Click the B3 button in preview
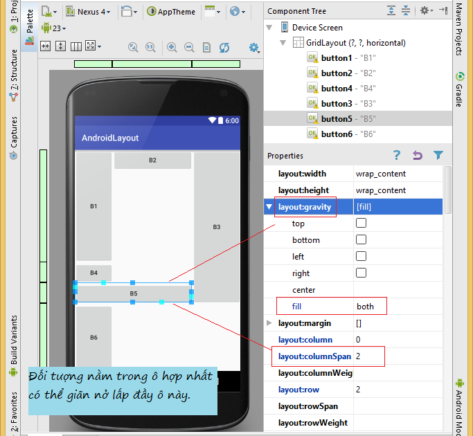The image size is (473, 436). click(217, 227)
